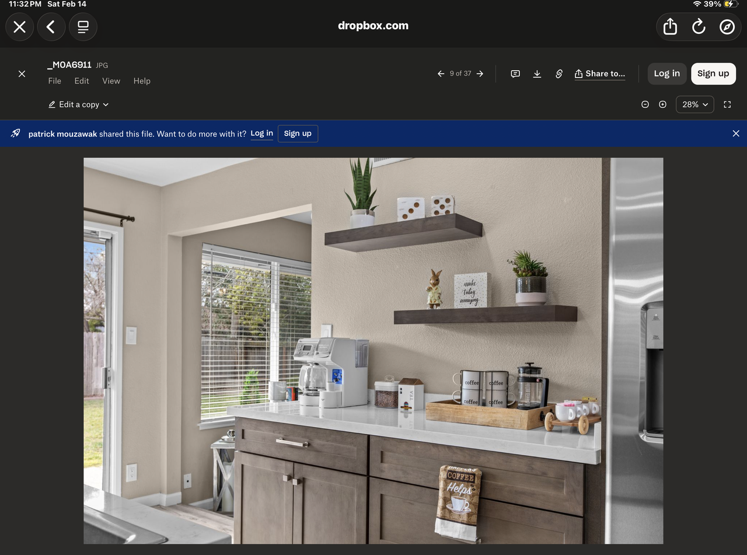Expand the 28% zoom level dropdown

point(694,104)
